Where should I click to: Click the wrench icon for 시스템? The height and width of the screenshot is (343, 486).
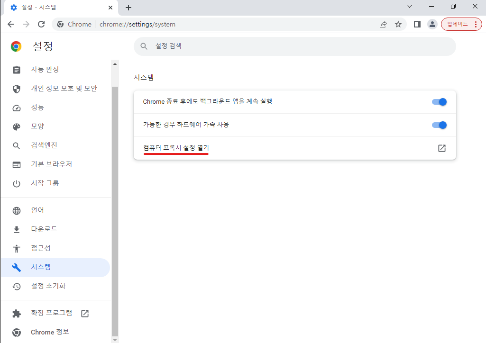point(17,268)
